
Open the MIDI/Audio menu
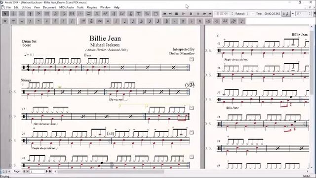pyautogui.click(x=67, y=7)
